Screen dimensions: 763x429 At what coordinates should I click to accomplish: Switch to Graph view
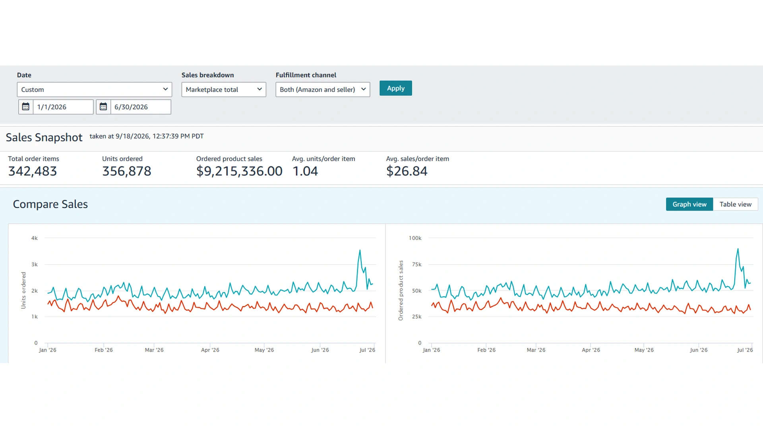(689, 204)
